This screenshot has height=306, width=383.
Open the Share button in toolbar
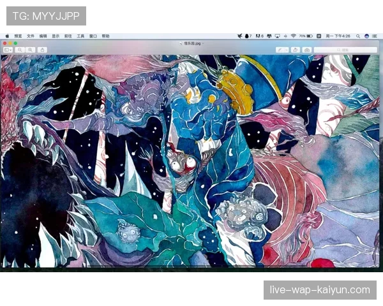tap(42, 50)
